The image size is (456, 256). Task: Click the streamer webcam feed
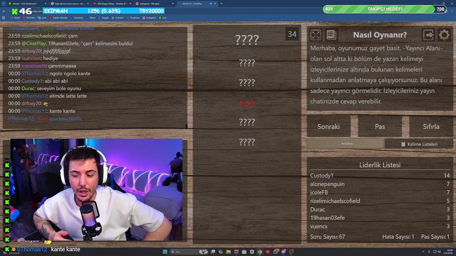pyautogui.click(x=96, y=190)
